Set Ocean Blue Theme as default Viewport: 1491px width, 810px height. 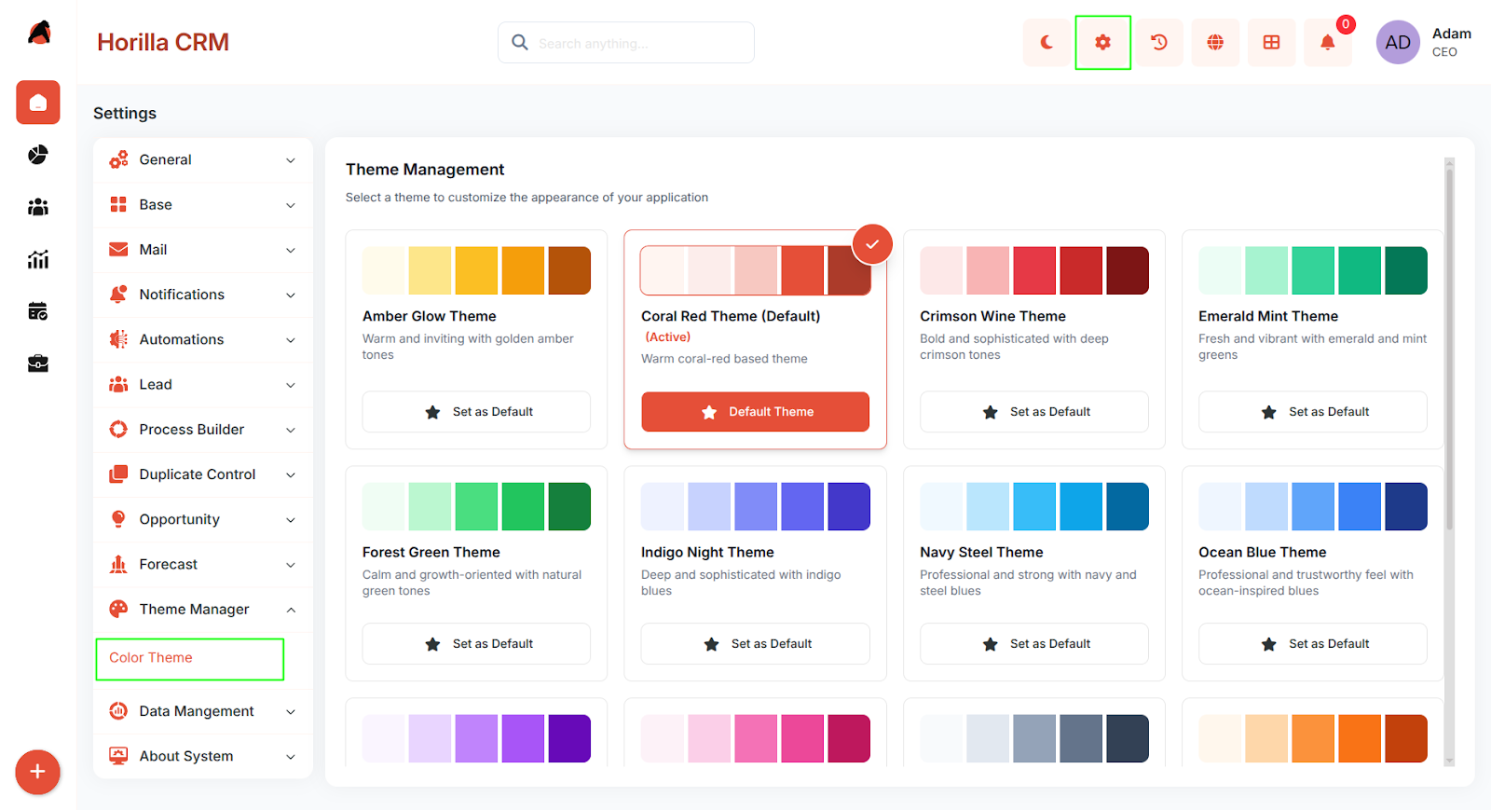pyautogui.click(x=1313, y=644)
